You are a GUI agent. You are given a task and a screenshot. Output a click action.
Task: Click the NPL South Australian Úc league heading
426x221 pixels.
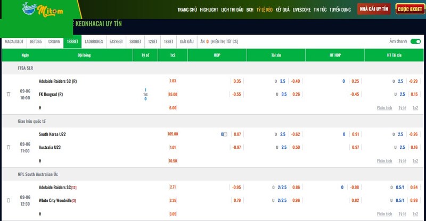coord(38,174)
